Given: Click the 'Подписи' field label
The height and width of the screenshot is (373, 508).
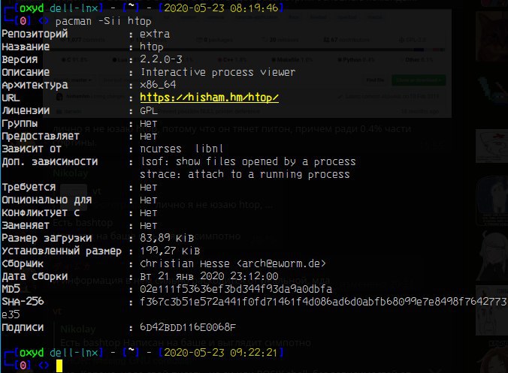Looking at the screenshot, I should pos(23,327).
